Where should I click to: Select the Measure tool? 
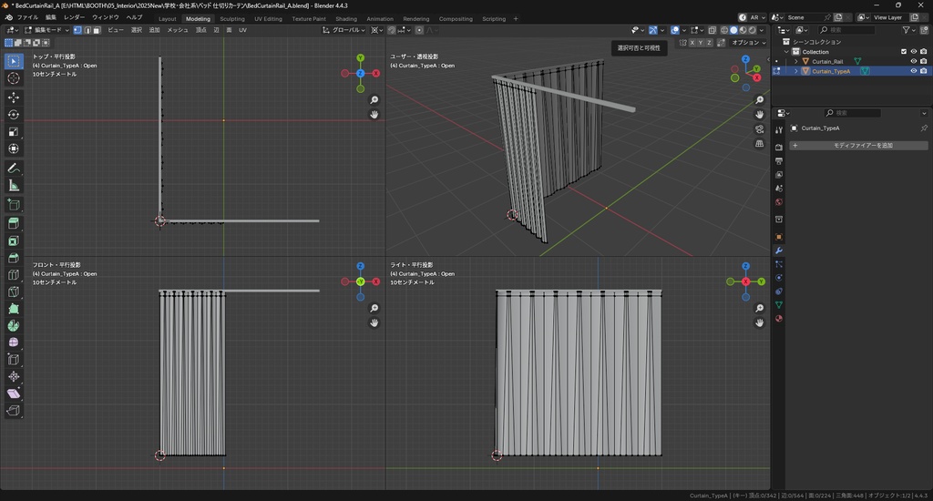click(x=14, y=186)
